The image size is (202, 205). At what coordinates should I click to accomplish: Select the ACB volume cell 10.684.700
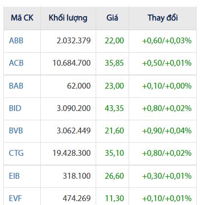point(71,63)
